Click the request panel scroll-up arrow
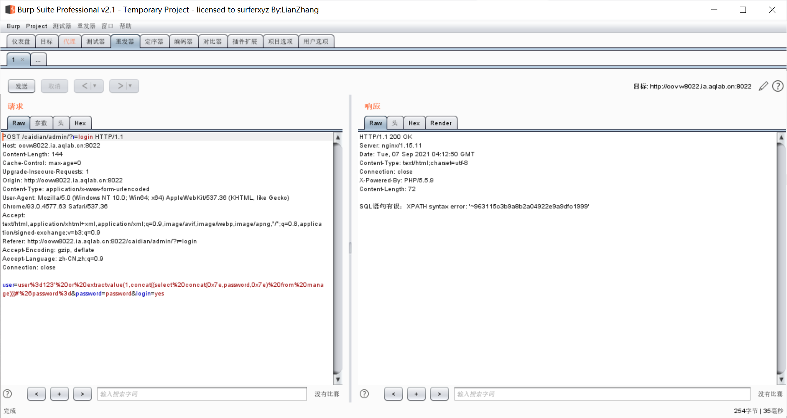The width and height of the screenshot is (787, 418). [338, 137]
